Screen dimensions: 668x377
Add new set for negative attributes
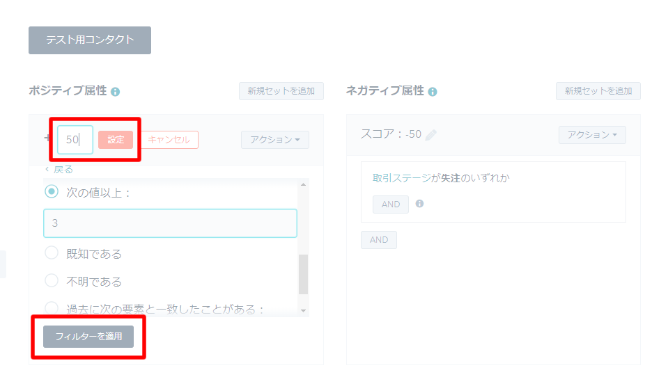click(598, 91)
